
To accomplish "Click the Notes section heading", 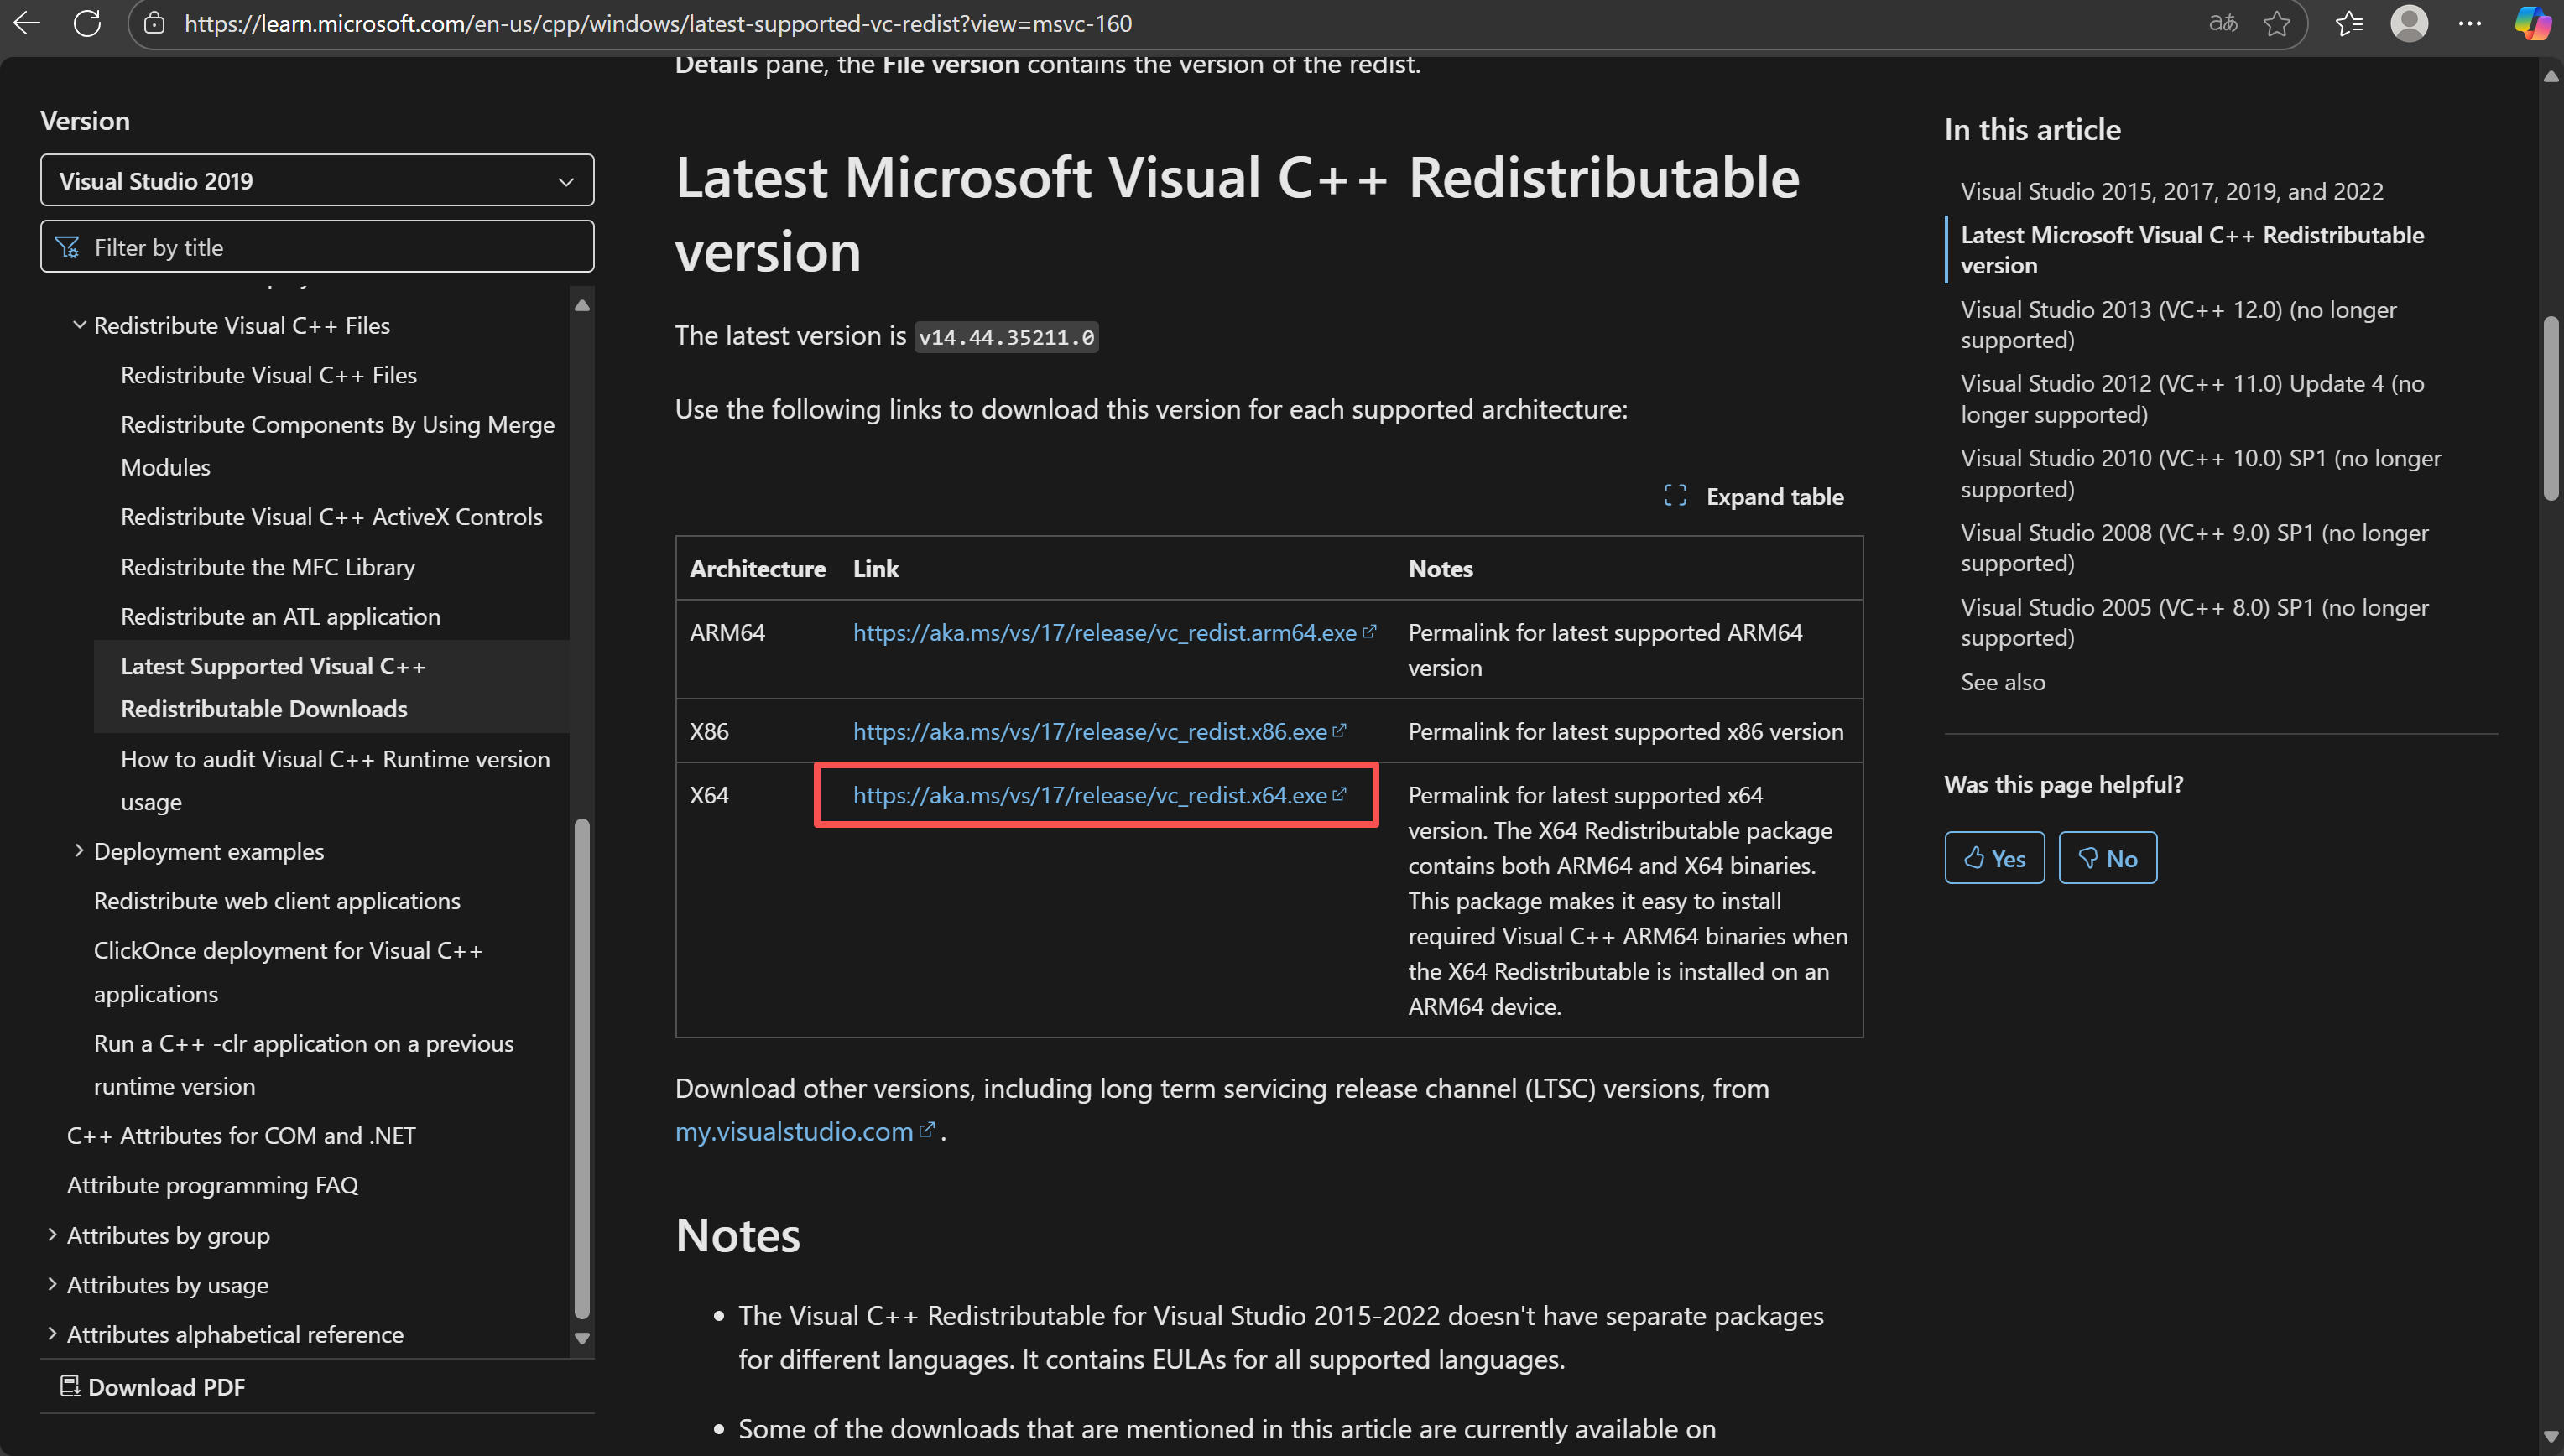I will tap(737, 1236).
